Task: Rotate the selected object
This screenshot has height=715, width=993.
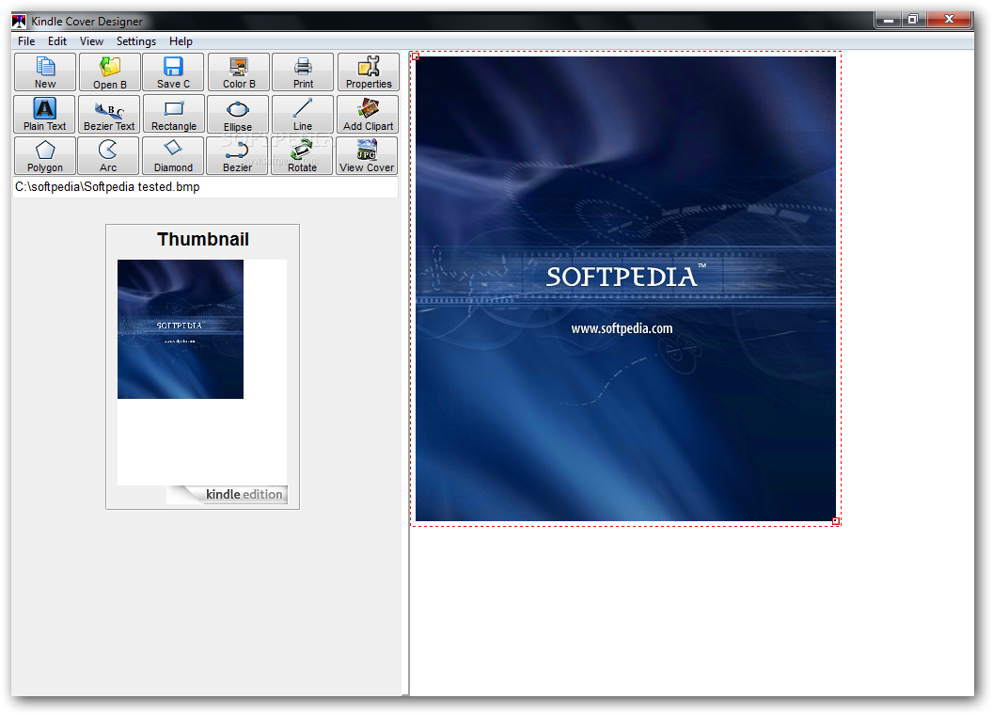Action: tap(302, 156)
